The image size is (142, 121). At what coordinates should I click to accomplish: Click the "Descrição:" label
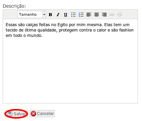[14, 6]
